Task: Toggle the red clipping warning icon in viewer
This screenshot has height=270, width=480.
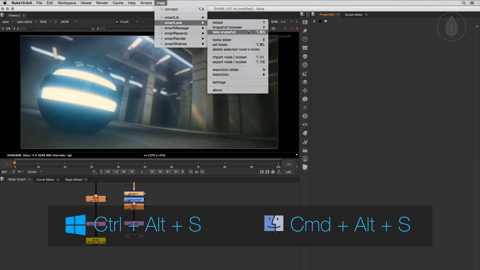Action: click(292, 28)
